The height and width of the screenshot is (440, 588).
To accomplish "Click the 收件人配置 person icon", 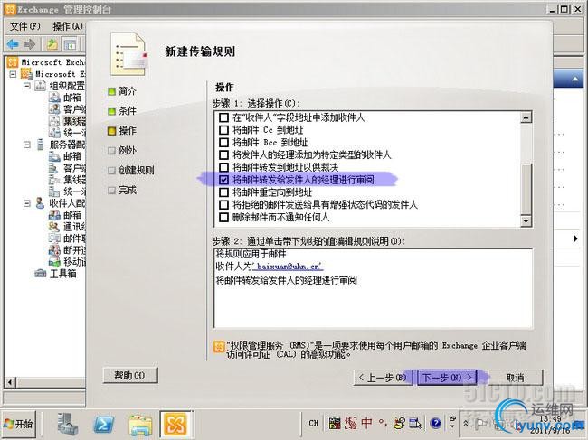I will [40, 203].
